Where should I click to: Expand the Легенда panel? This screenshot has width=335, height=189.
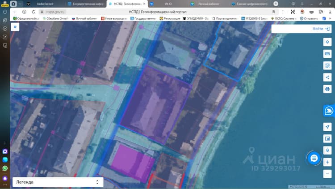click(58, 182)
